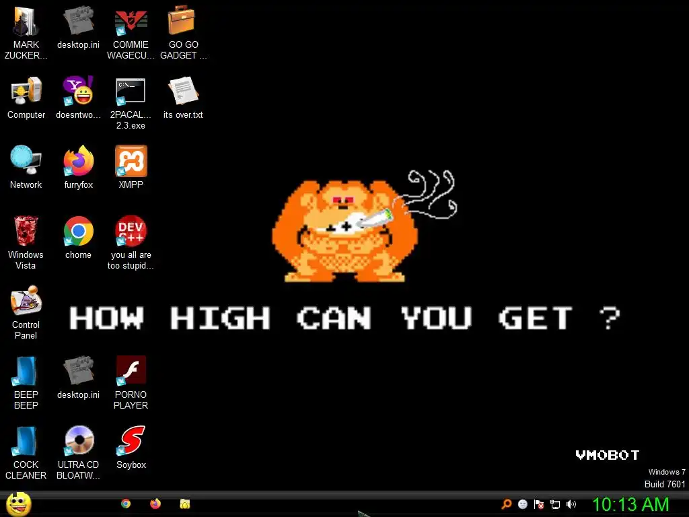The height and width of the screenshot is (517, 689).
Task: Open the file explorer taskbar icon
Action: point(185,504)
